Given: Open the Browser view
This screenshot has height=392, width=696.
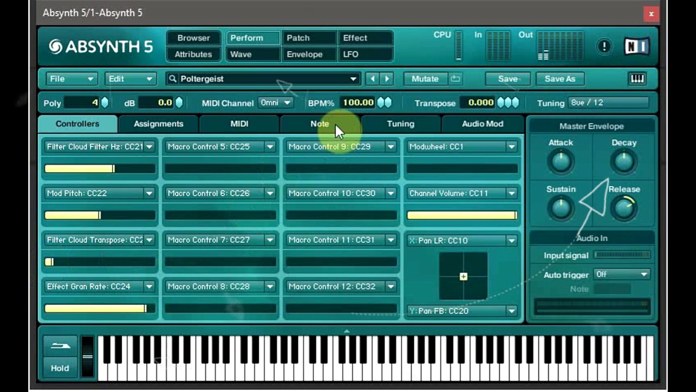Looking at the screenshot, I should click(194, 38).
